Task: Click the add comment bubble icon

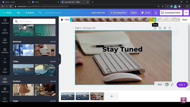Action: [175, 33]
